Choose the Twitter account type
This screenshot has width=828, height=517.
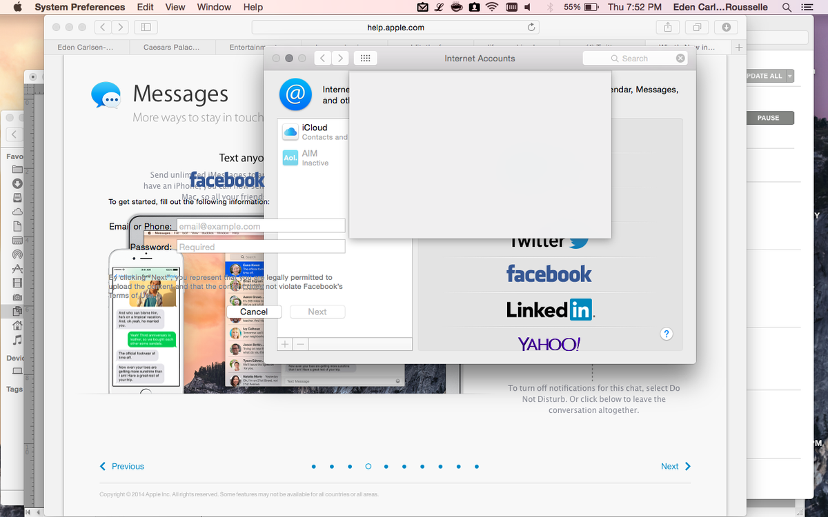[549, 243]
